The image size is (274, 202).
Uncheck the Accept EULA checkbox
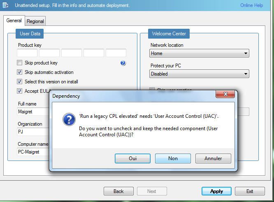point(20,91)
